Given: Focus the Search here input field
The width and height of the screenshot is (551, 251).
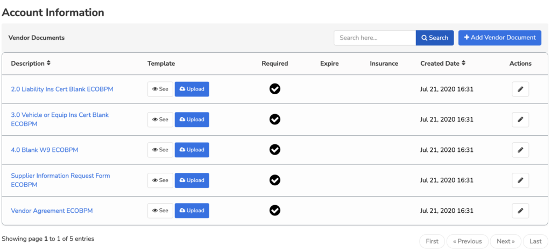Looking at the screenshot, I should [375, 38].
